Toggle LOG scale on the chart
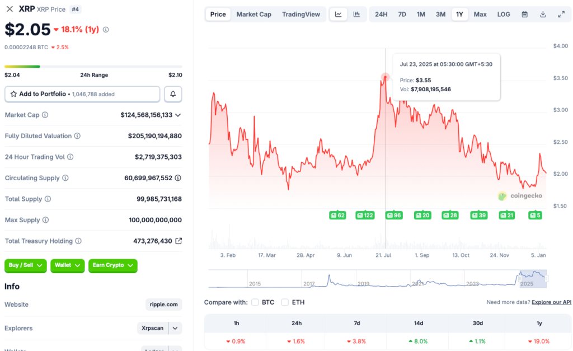 [x=503, y=14]
